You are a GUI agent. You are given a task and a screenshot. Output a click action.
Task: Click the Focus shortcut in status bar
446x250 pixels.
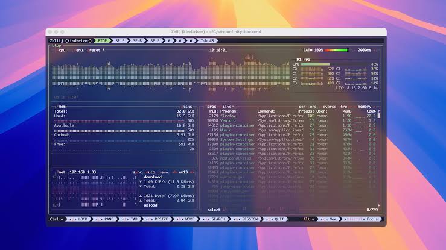[x=362, y=219]
